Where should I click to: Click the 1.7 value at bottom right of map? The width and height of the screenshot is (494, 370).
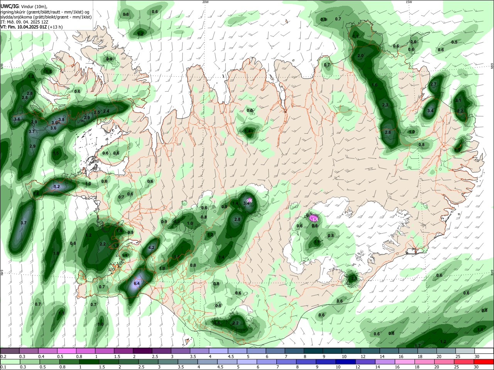418,346
